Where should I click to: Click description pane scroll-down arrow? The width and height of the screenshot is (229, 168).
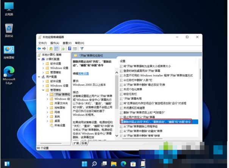pyautogui.click(x=117, y=135)
